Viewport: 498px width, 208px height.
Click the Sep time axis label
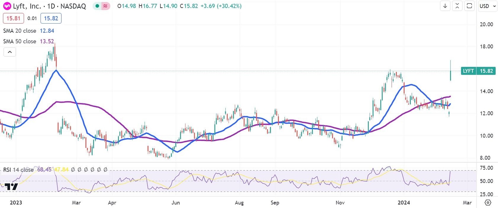[x=275, y=203]
